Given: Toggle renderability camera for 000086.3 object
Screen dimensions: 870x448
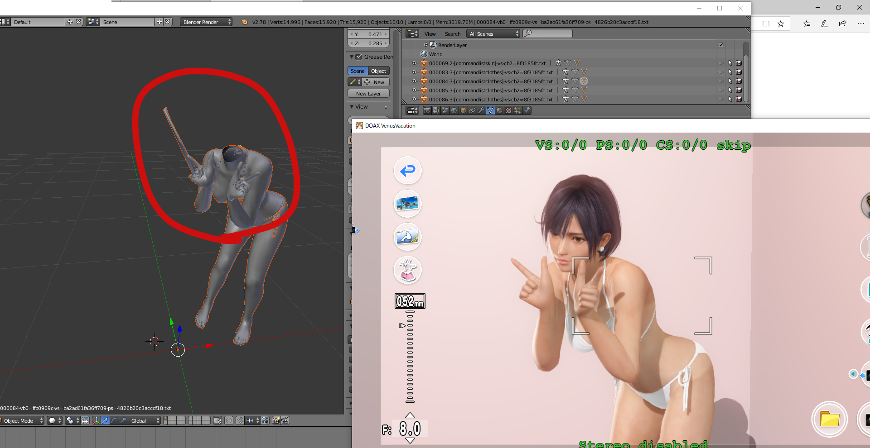Looking at the screenshot, I should 739,99.
